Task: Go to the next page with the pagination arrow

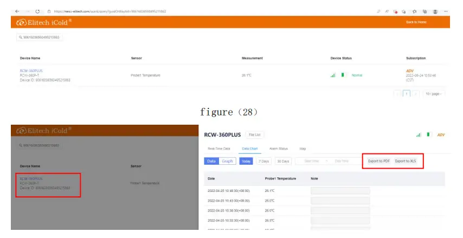Action: [x=415, y=94]
